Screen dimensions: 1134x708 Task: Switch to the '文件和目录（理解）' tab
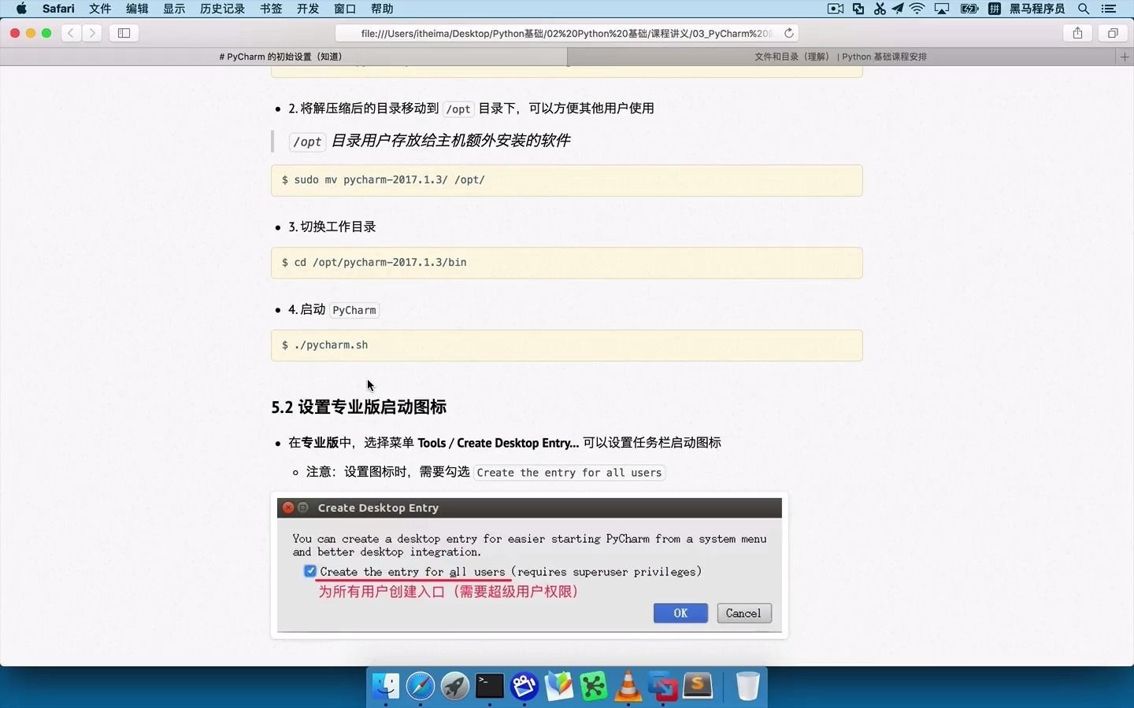point(841,57)
